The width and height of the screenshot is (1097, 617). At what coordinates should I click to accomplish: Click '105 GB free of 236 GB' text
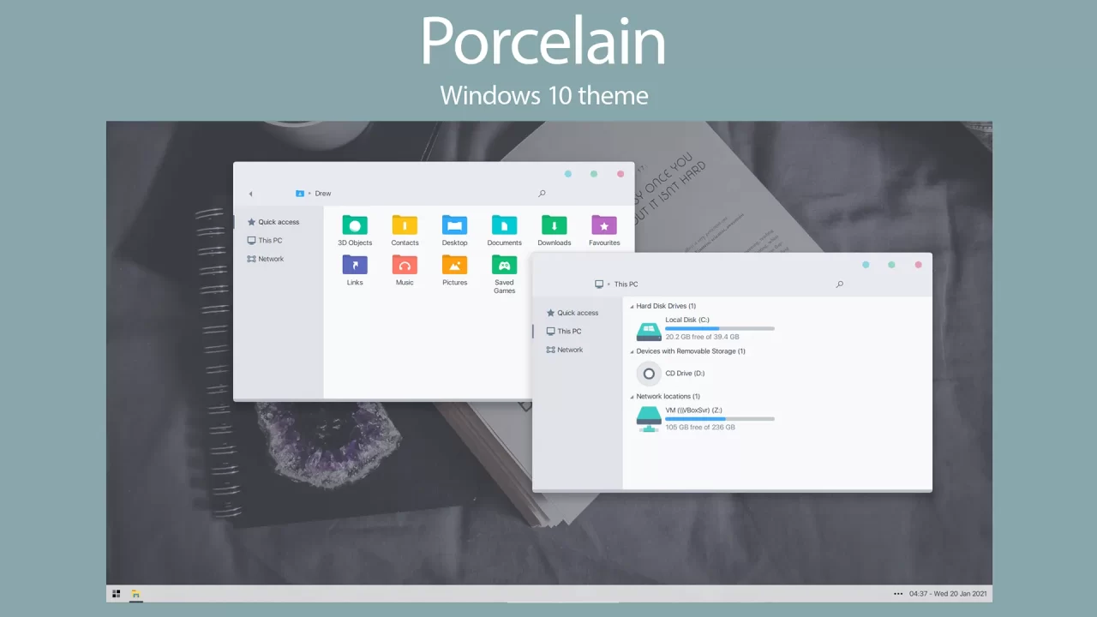(x=700, y=427)
